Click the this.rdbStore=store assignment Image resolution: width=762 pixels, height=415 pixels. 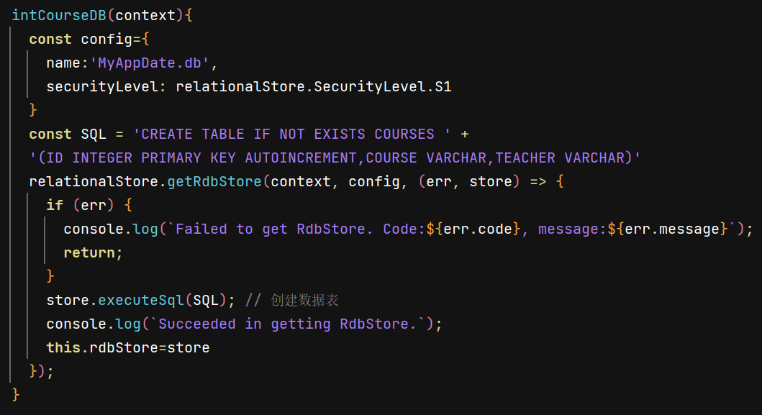point(128,348)
